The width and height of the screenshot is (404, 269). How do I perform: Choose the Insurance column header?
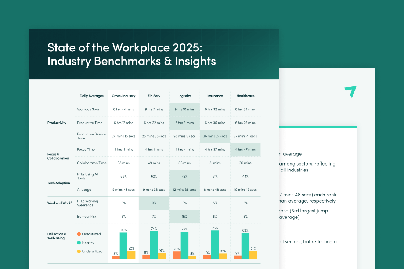pyautogui.click(x=215, y=96)
